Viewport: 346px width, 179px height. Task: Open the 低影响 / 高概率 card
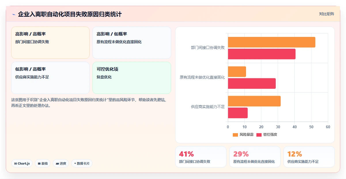50,78
